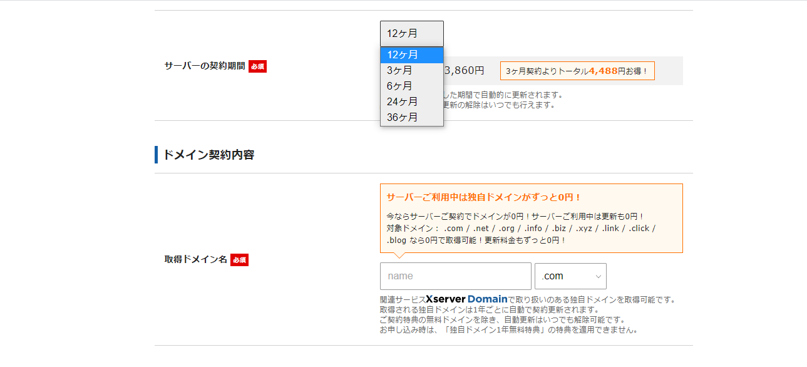Open the server contract period select box

click(411, 34)
